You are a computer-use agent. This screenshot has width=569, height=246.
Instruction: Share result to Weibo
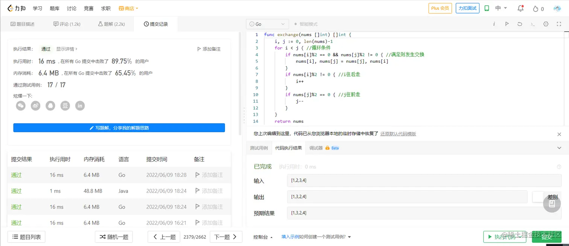click(x=35, y=106)
